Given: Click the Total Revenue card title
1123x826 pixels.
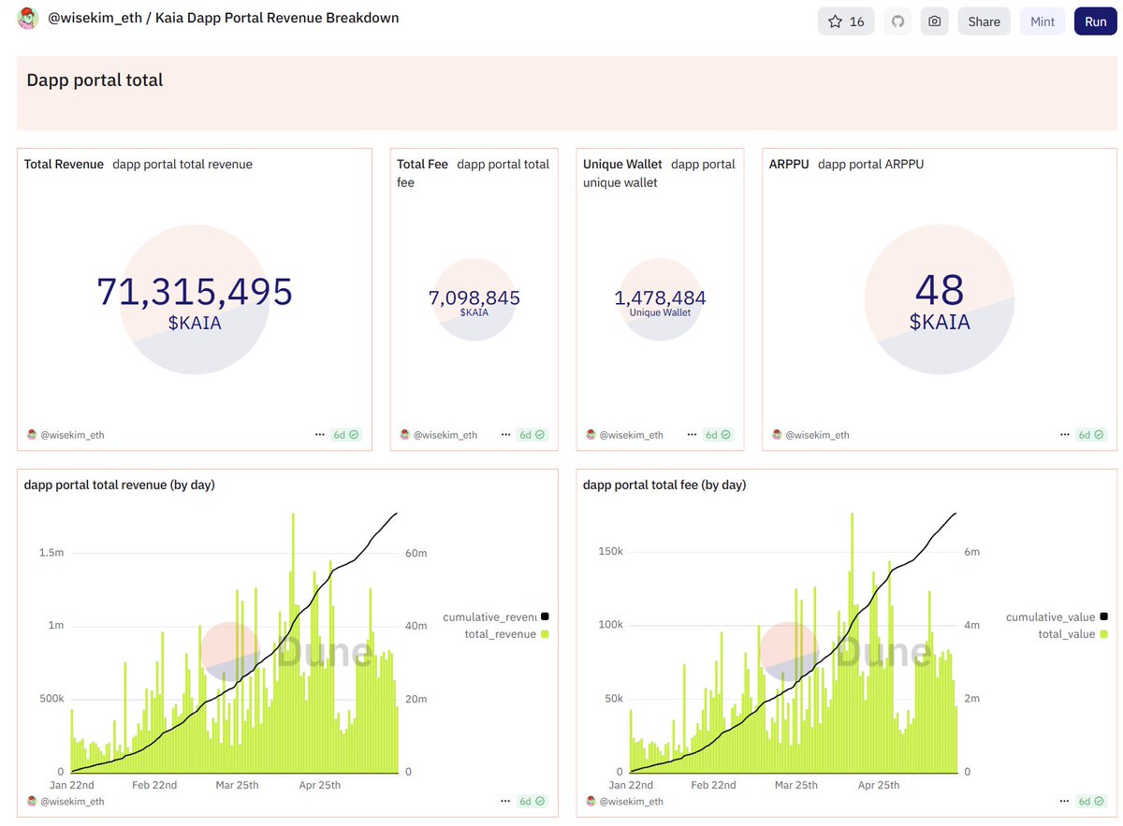Looking at the screenshot, I should 64,165.
